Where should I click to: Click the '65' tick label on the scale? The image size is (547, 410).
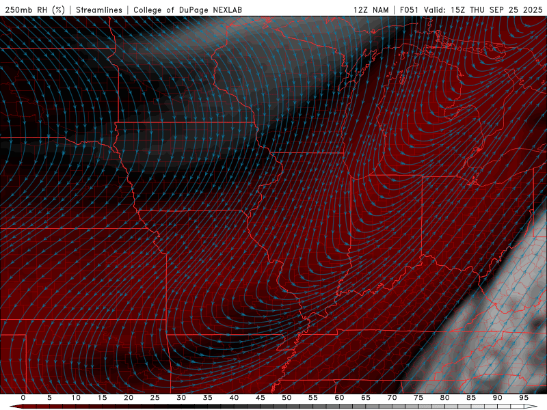point(366,398)
